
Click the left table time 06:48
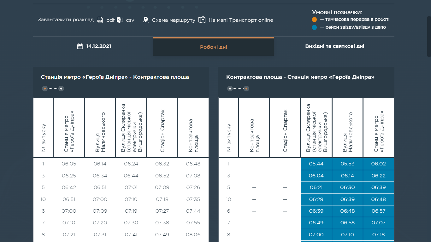pyautogui.click(x=193, y=164)
